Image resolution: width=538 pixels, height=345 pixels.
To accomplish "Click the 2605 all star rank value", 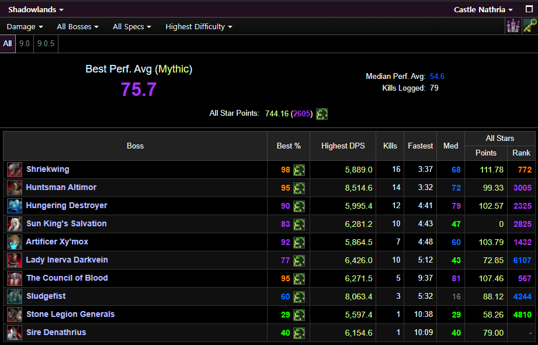I will point(301,114).
